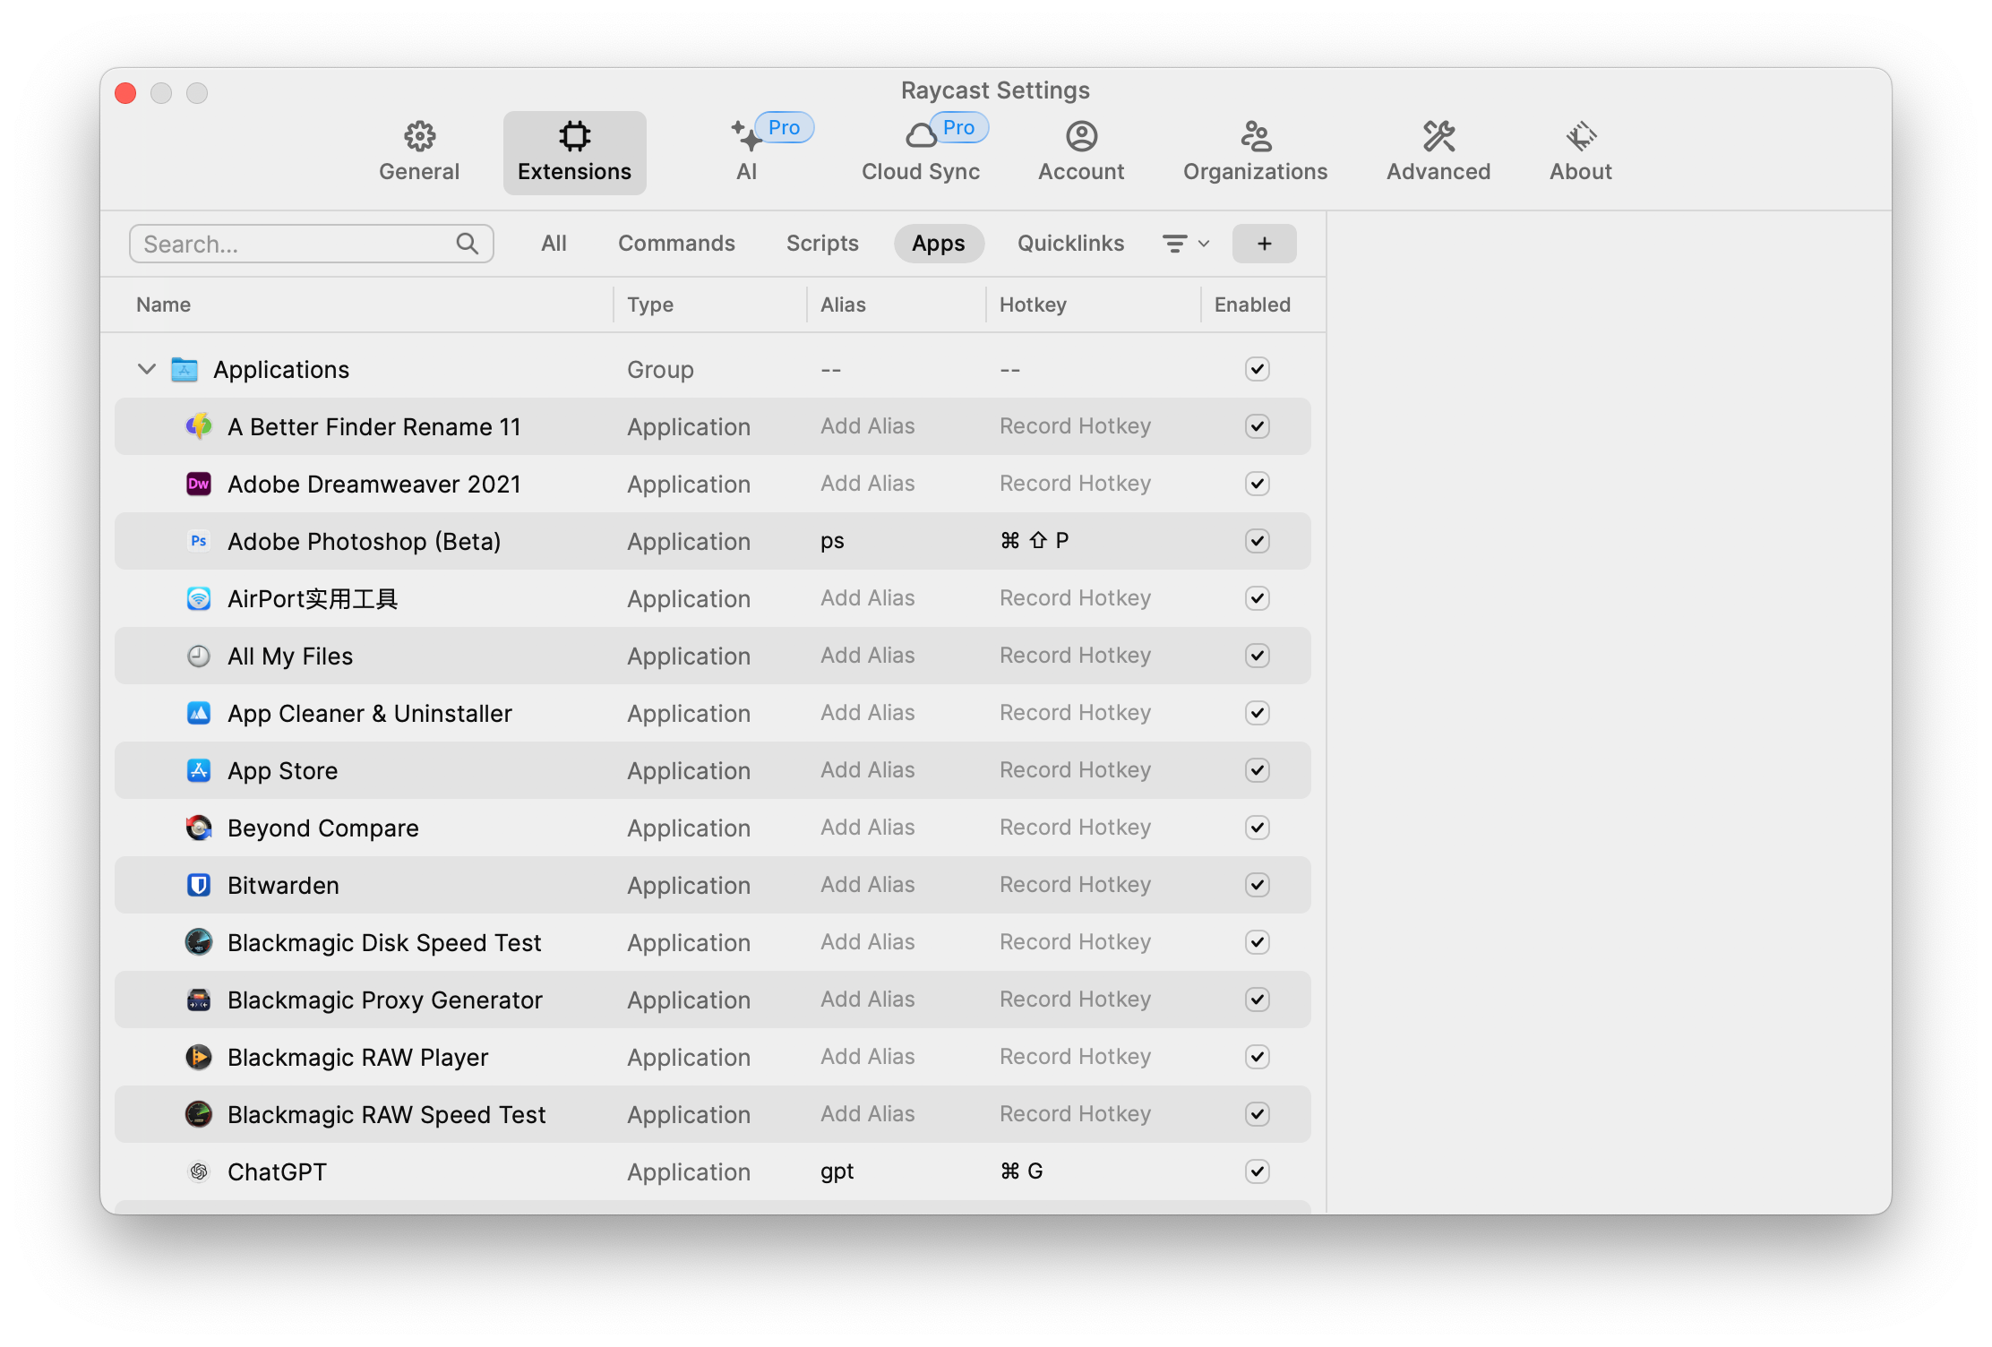
Task: Click the ChatGPT app icon
Action: pyautogui.click(x=198, y=1171)
